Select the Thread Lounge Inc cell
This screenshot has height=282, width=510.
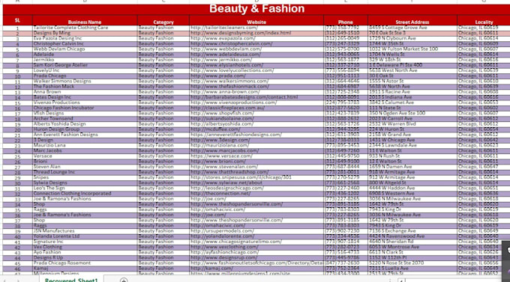(x=85, y=172)
